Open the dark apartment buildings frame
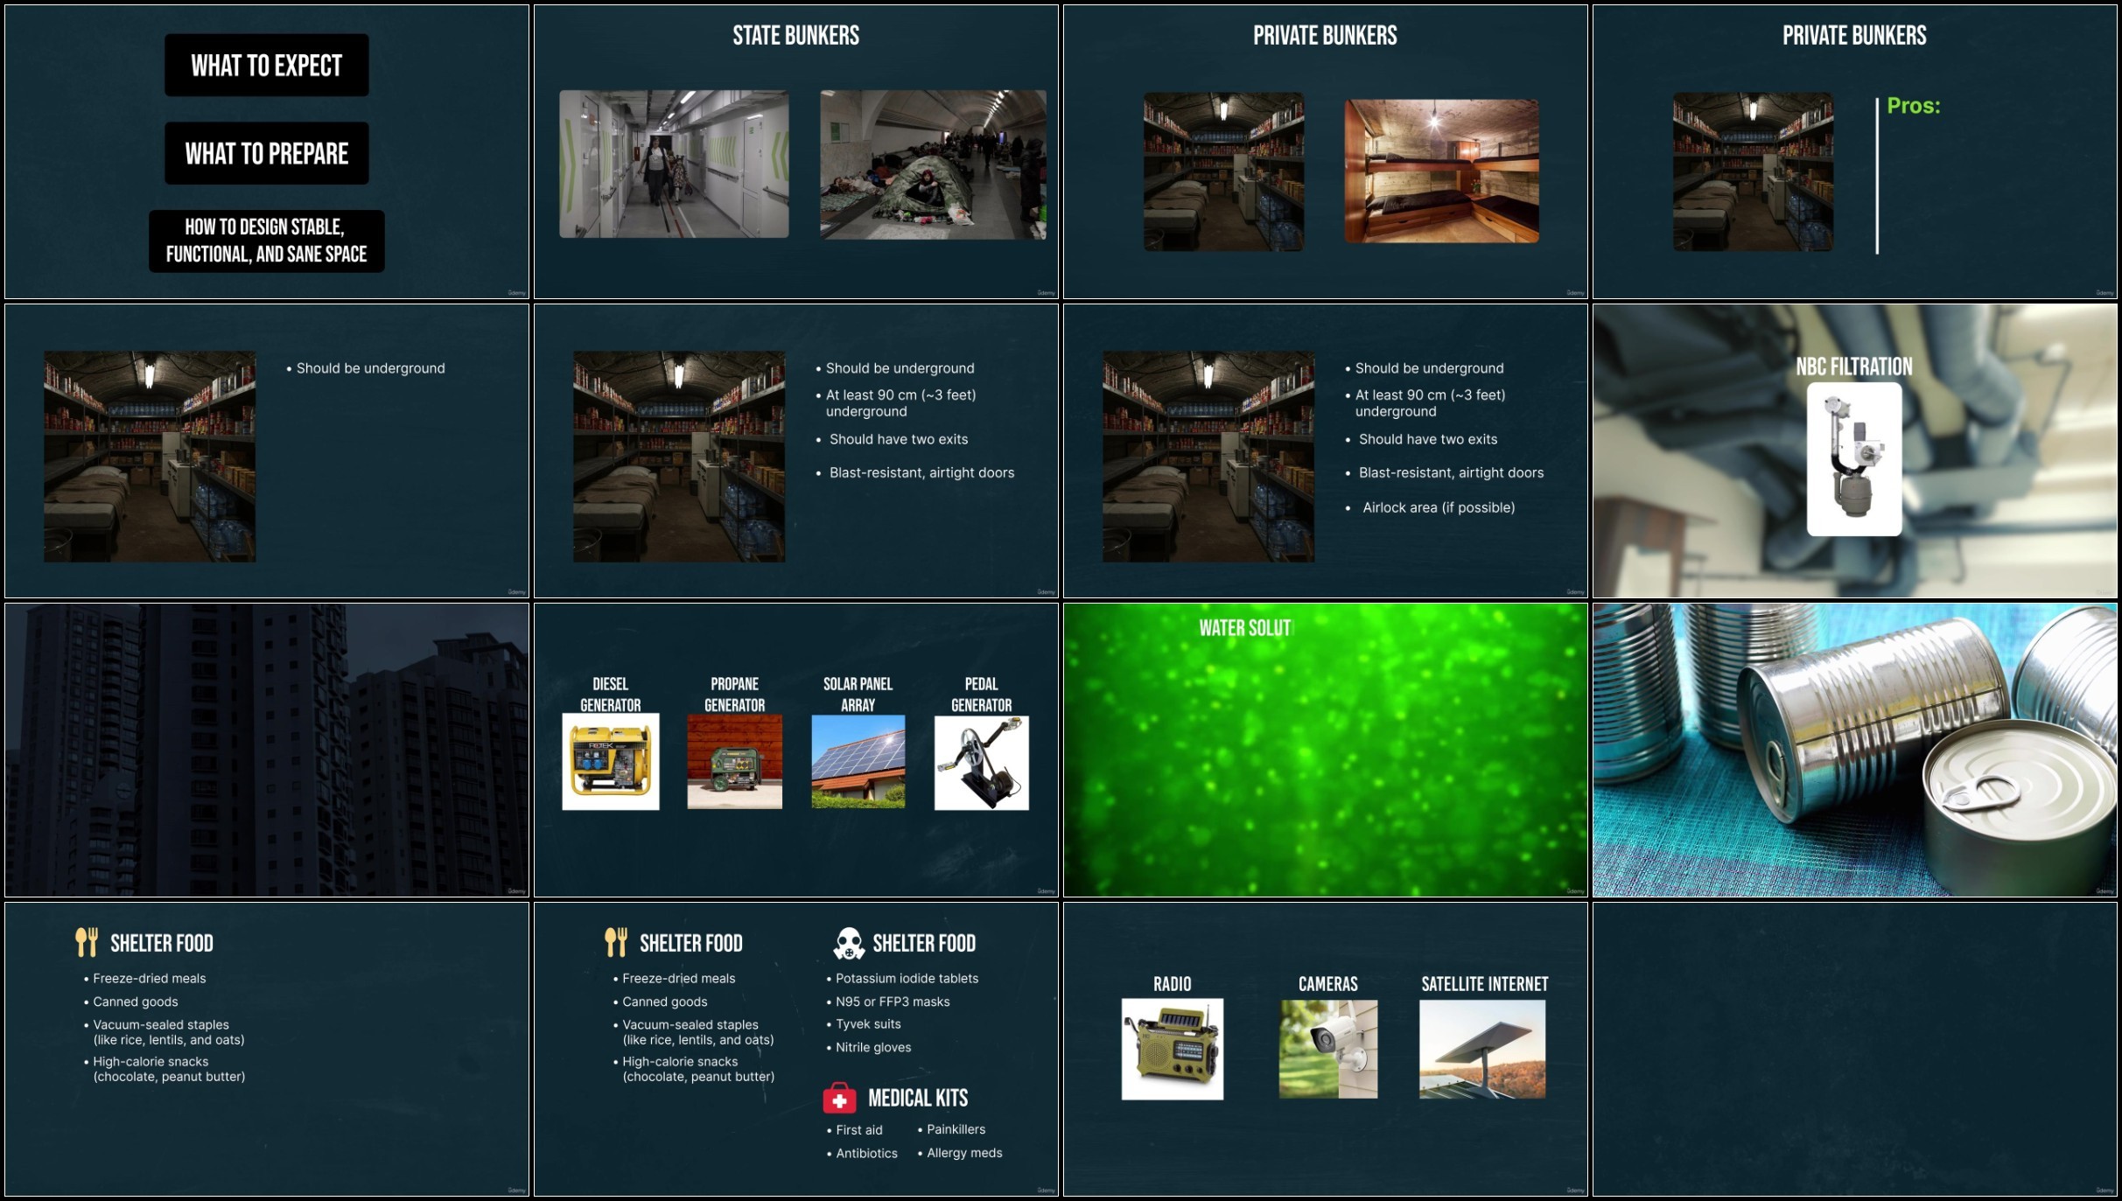 (267, 750)
